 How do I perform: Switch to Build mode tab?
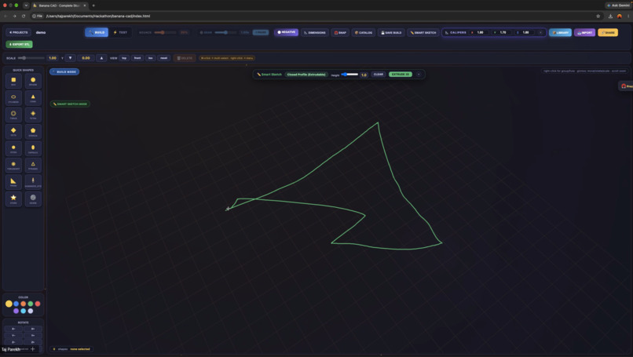pyautogui.click(x=97, y=32)
